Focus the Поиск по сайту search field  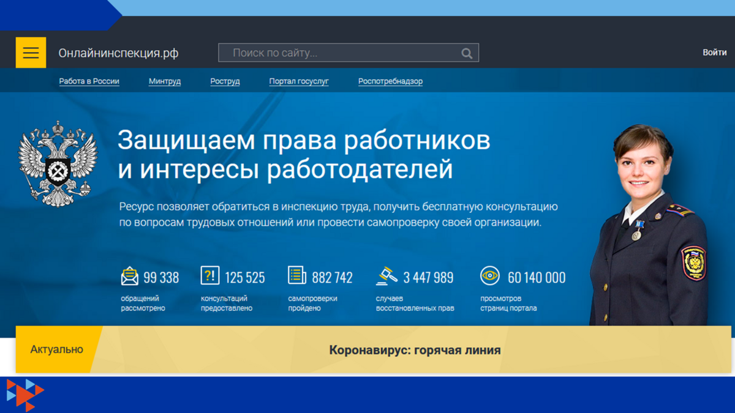tap(349, 53)
